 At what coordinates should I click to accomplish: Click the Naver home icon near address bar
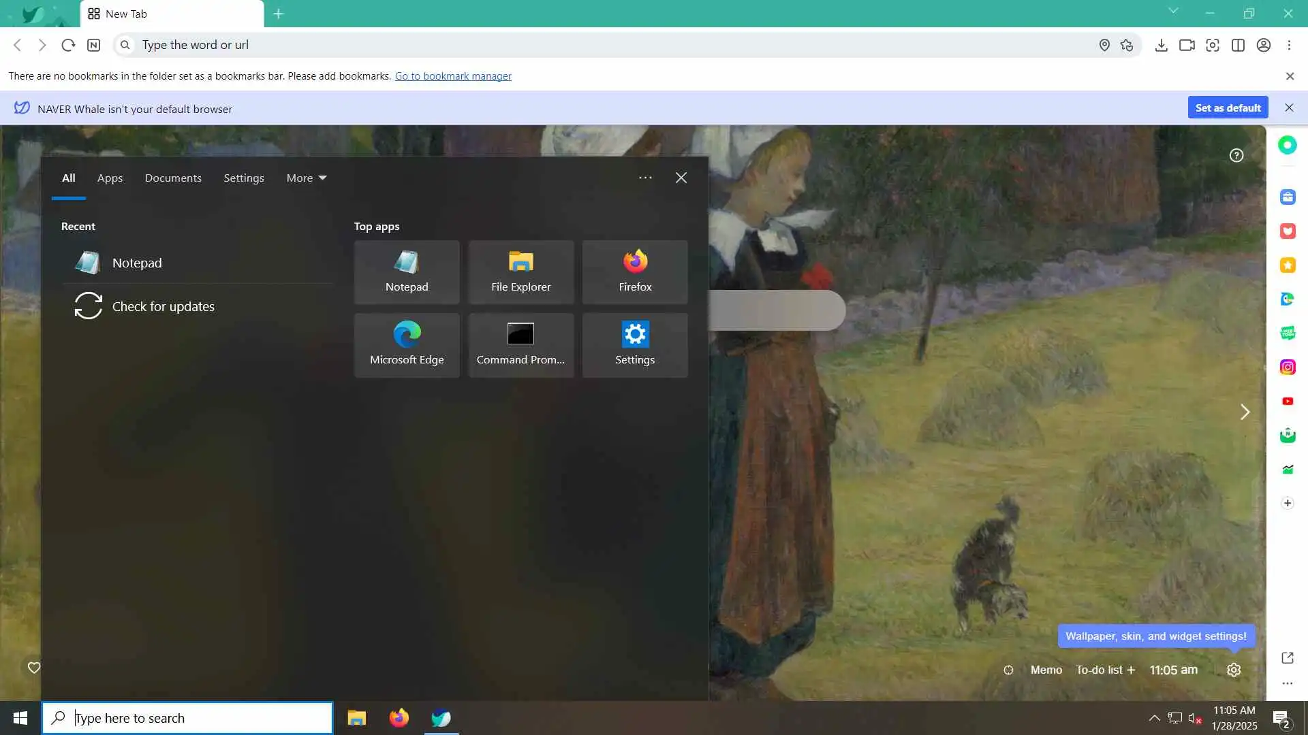click(x=94, y=45)
